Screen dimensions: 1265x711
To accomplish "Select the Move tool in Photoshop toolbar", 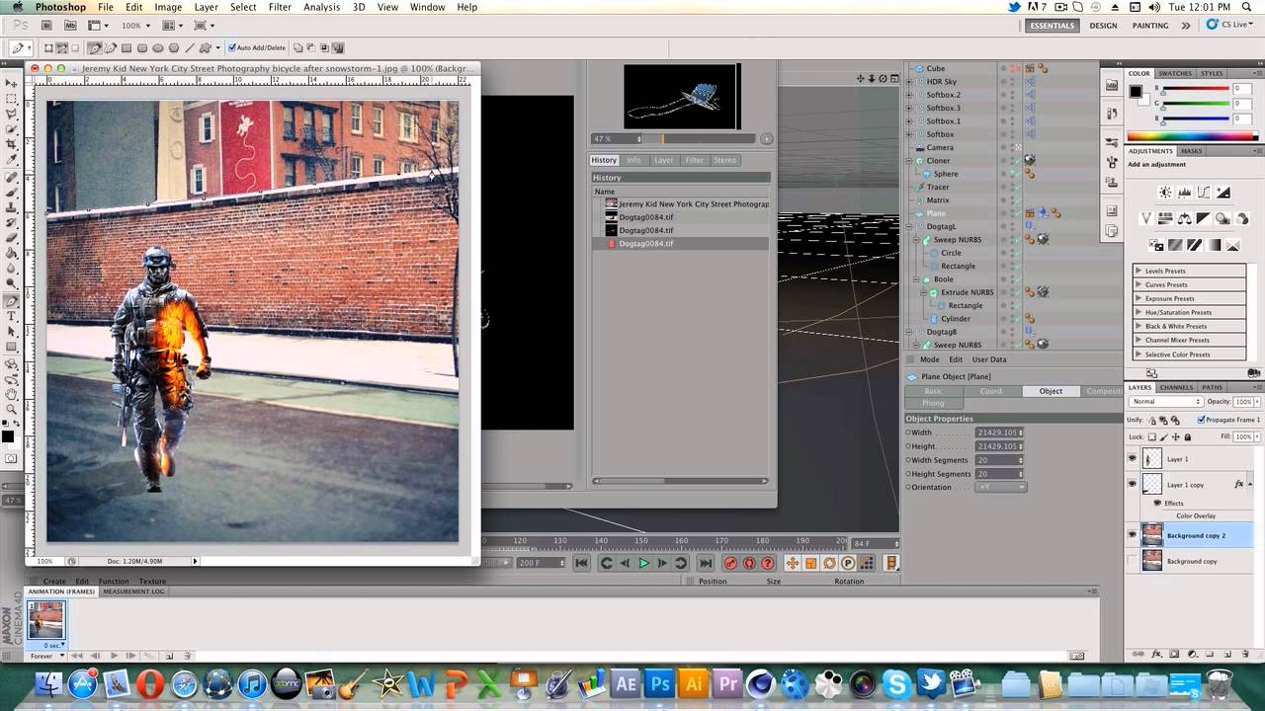I will click(x=12, y=85).
